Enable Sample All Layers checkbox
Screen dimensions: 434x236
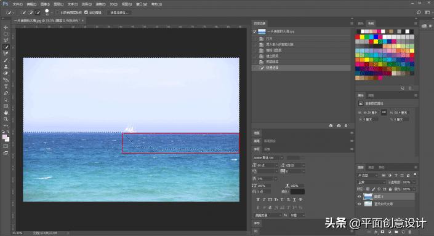pyautogui.click(x=58, y=12)
